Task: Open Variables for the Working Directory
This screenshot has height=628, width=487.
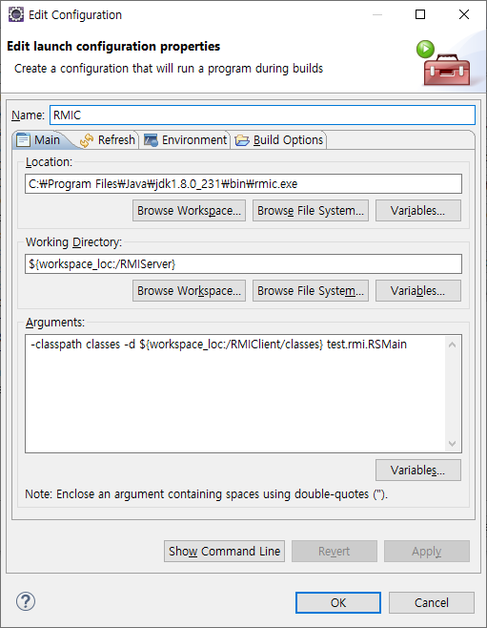Action: tap(417, 291)
